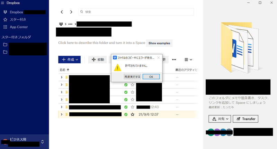Open the toolbar more options ellipsis
This screenshot has width=277, height=149.
(174, 59)
